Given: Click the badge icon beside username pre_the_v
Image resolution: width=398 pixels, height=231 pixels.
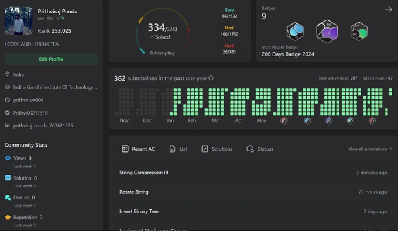Looking at the screenshot, I should pyautogui.click(x=63, y=18).
